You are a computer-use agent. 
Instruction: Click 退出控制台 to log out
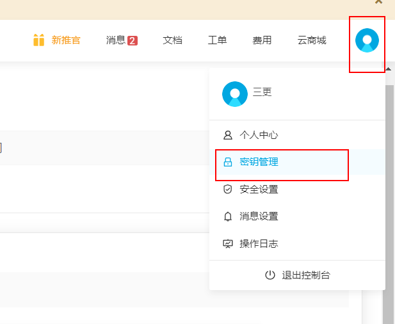tap(306, 275)
